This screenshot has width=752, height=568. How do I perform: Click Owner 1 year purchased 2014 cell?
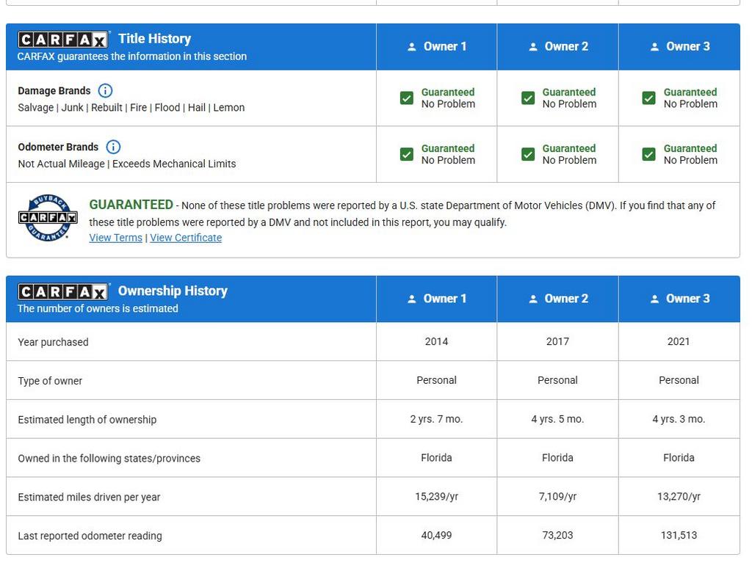[x=436, y=341]
